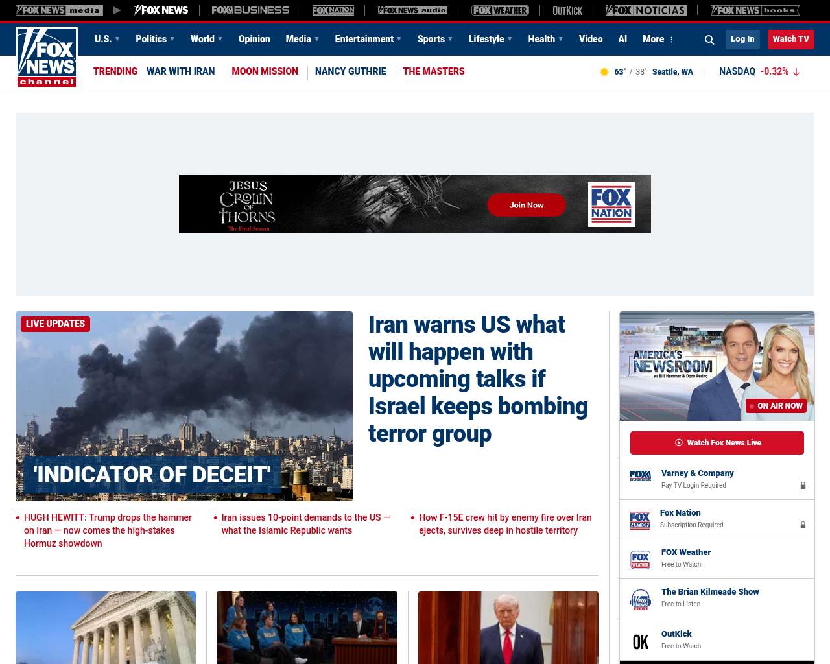Screen dimensions: 830x664
Task: Click Join Now on Fox Nation banner
Action: [x=526, y=205]
